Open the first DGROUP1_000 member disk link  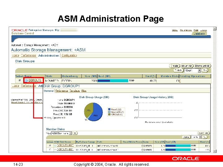65,145
